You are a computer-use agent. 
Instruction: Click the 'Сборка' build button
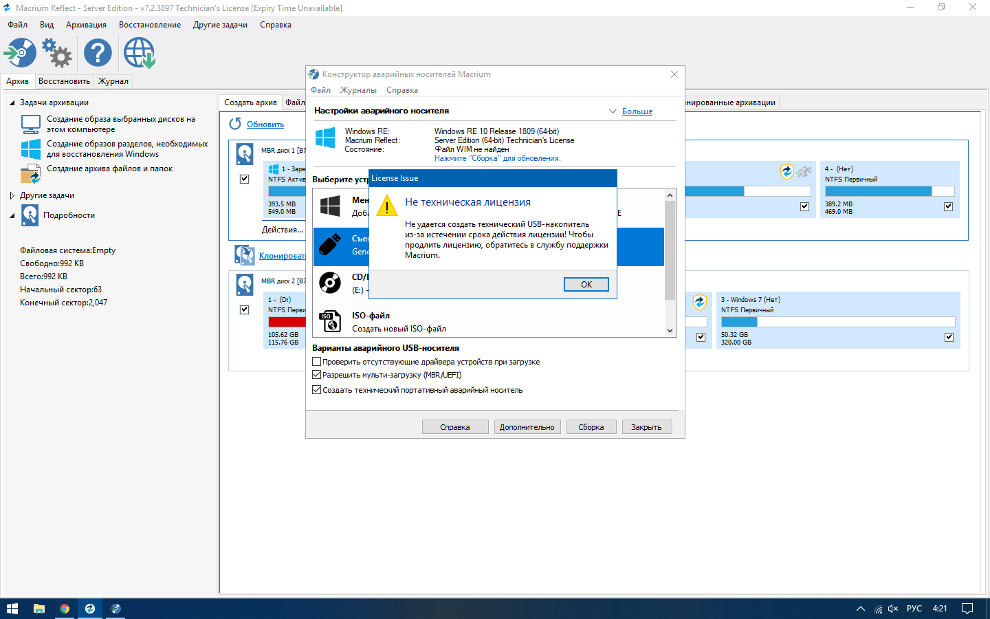[x=591, y=427]
